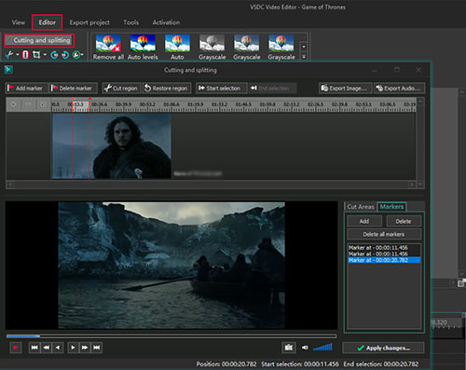This screenshot has height=370, width=466.
Task: Click the fast-forward double-arrow button
Action: [85, 348]
